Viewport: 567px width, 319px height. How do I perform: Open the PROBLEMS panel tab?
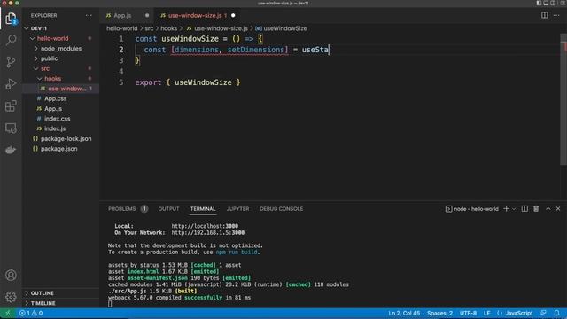122,209
